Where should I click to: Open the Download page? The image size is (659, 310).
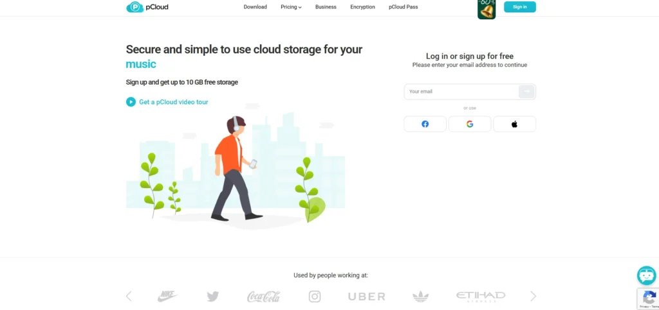point(255,7)
